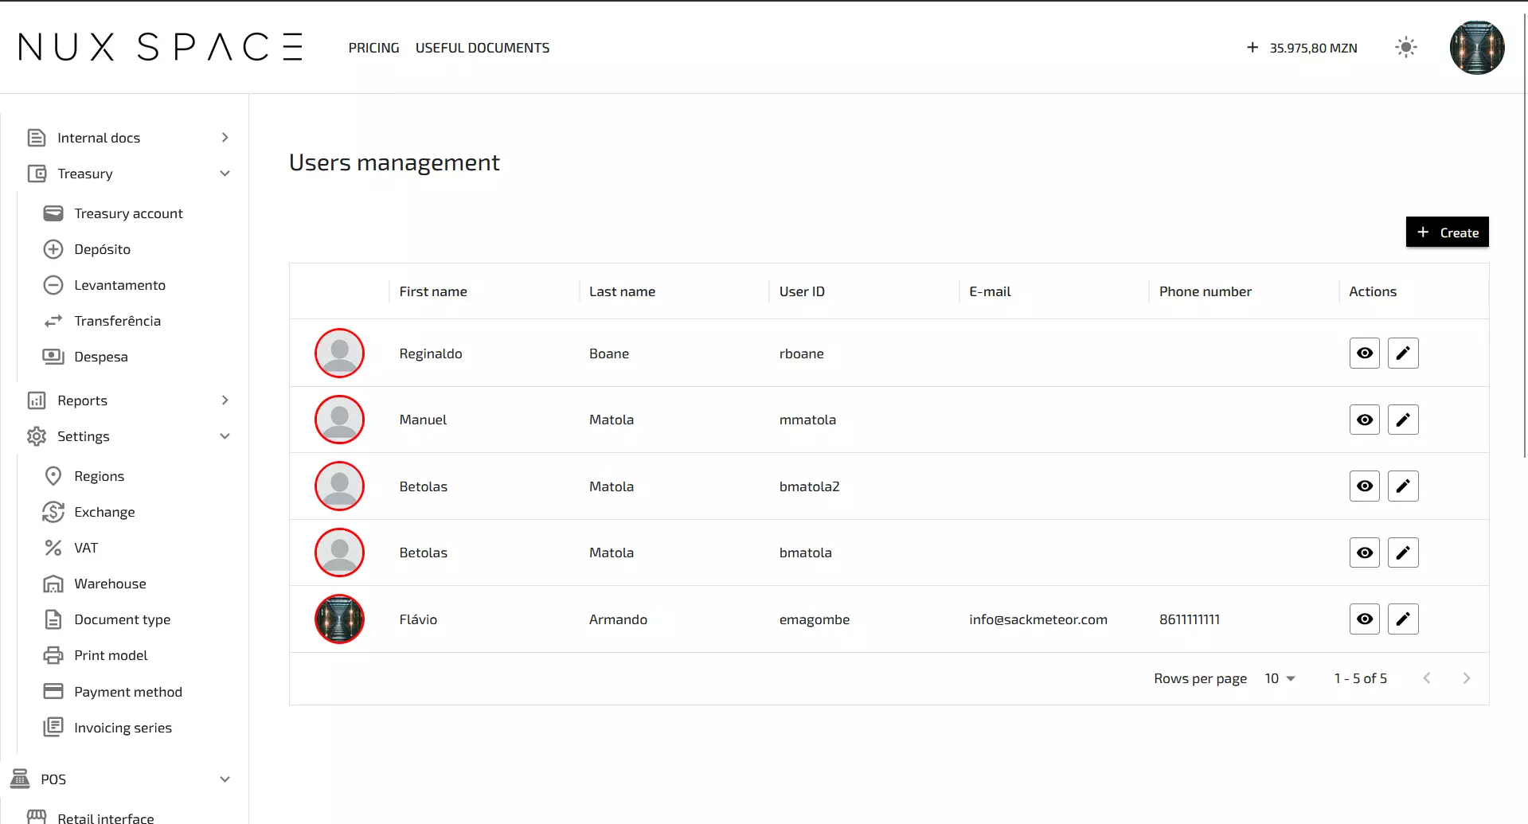The height and width of the screenshot is (824, 1528).
Task: Go to next page arrow
Action: click(x=1467, y=678)
